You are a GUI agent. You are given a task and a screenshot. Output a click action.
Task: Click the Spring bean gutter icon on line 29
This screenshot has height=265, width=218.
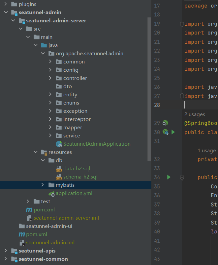165,123
